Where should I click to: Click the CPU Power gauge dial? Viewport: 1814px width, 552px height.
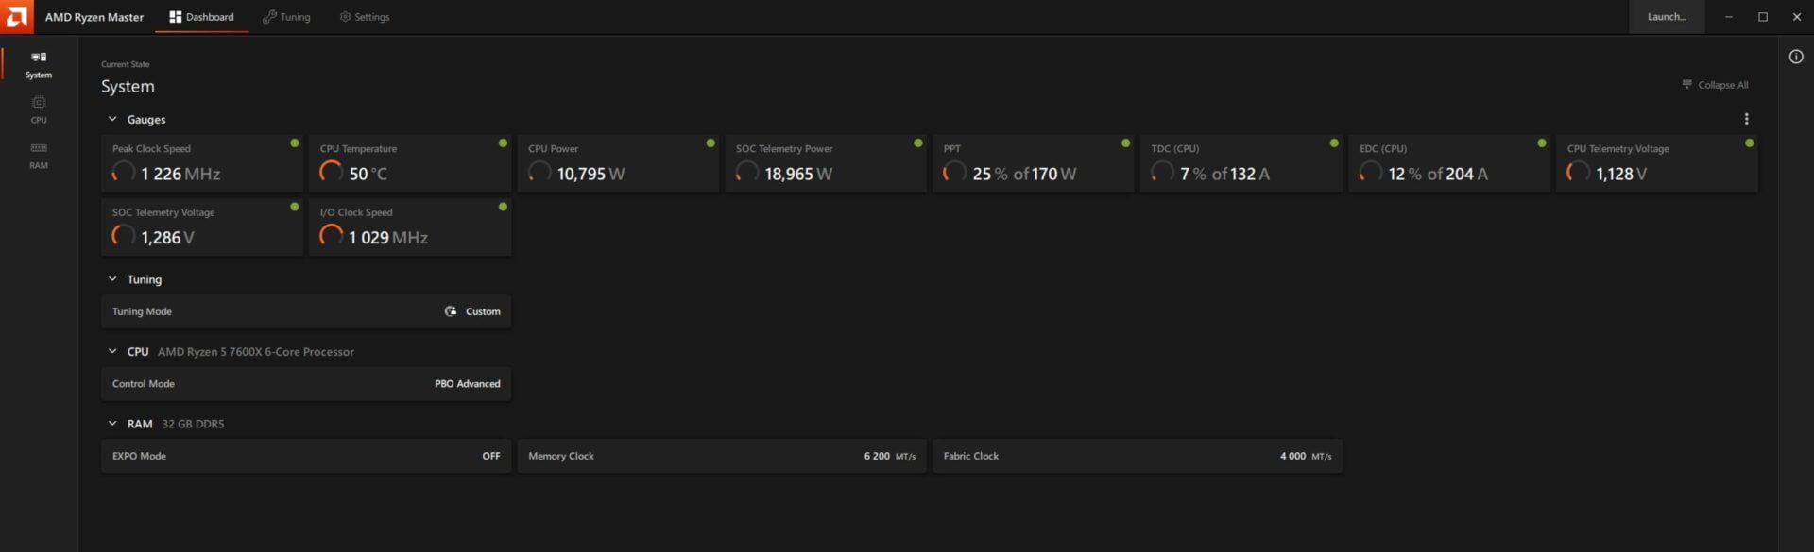click(x=539, y=172)
